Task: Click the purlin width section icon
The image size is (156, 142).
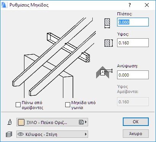Action: [x=107, y=23]
